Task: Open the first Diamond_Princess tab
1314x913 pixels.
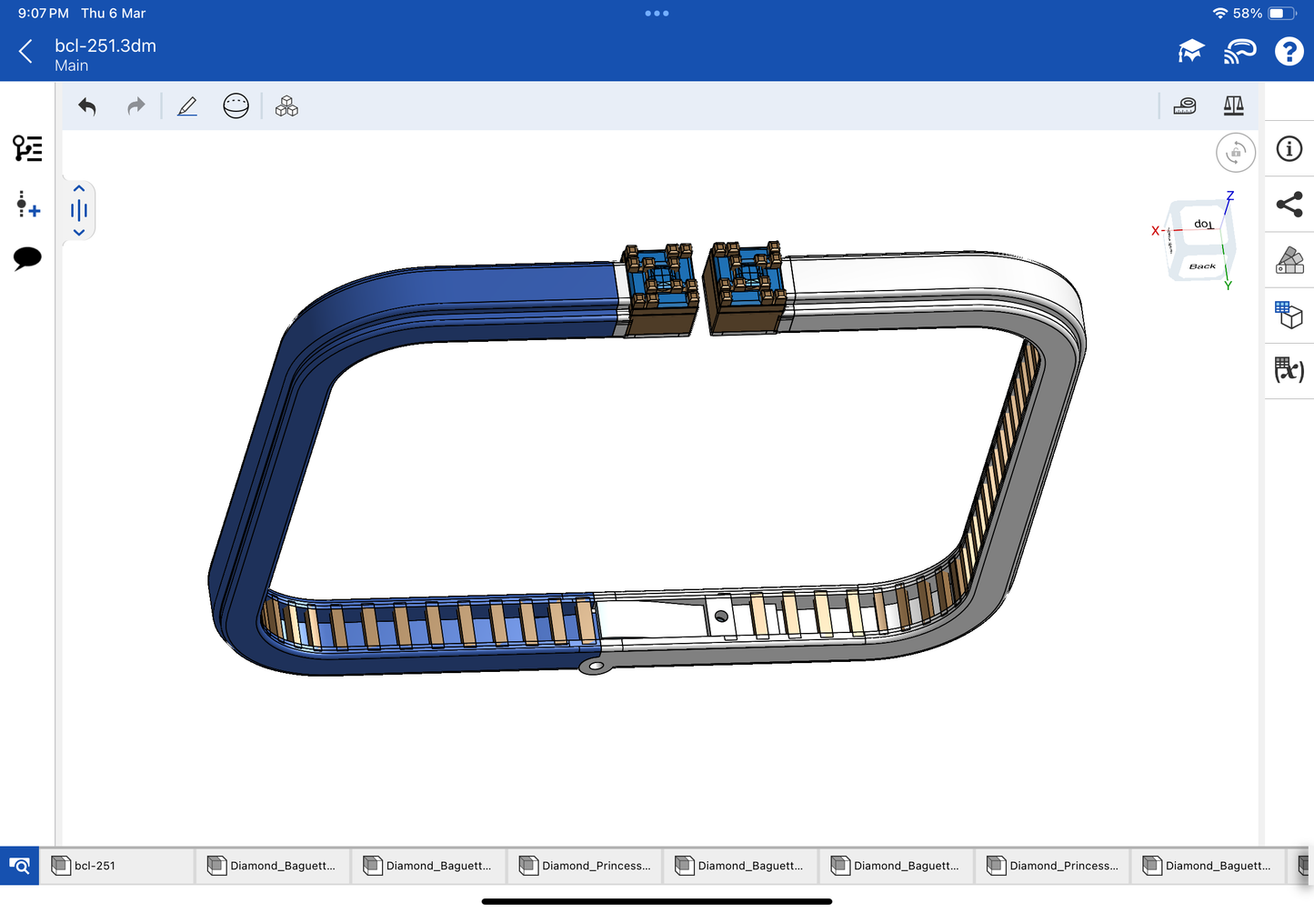Action: (x=585, y=866)
